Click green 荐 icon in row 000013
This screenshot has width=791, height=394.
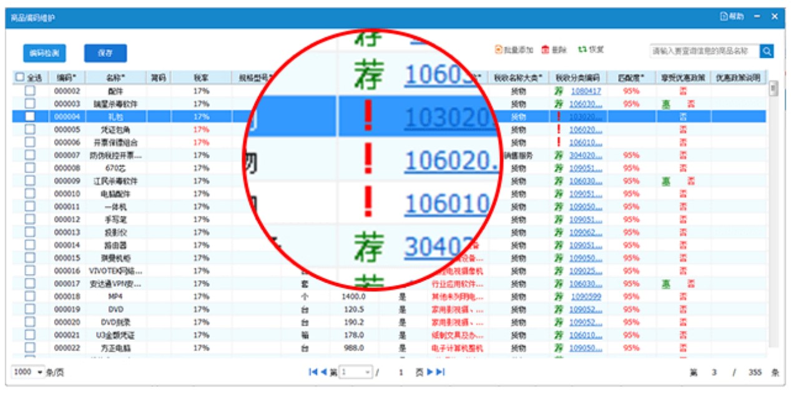pos(559,232)
